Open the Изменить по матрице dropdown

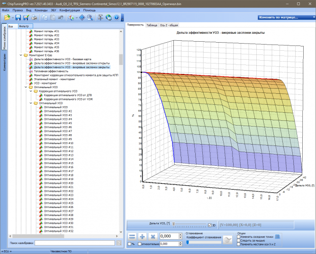[287, 18]
